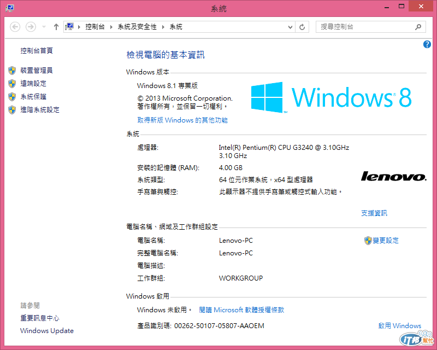Open 裝置管理員 link

click(37, 71)
